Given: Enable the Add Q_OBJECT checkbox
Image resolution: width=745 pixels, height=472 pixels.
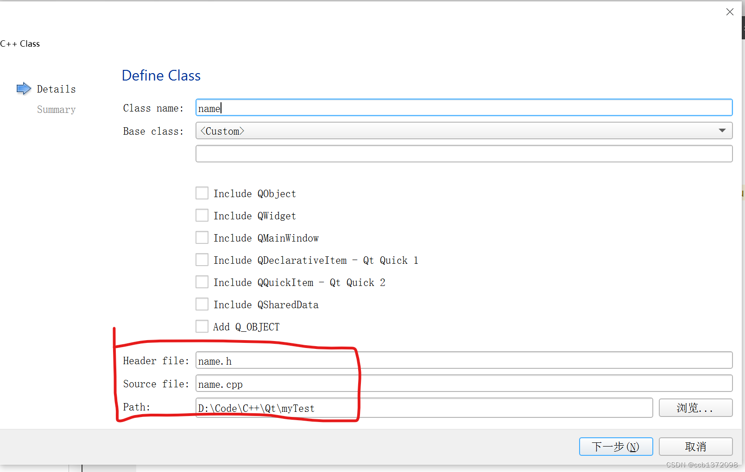Looking at the screenshot, I should pos(202,326).
